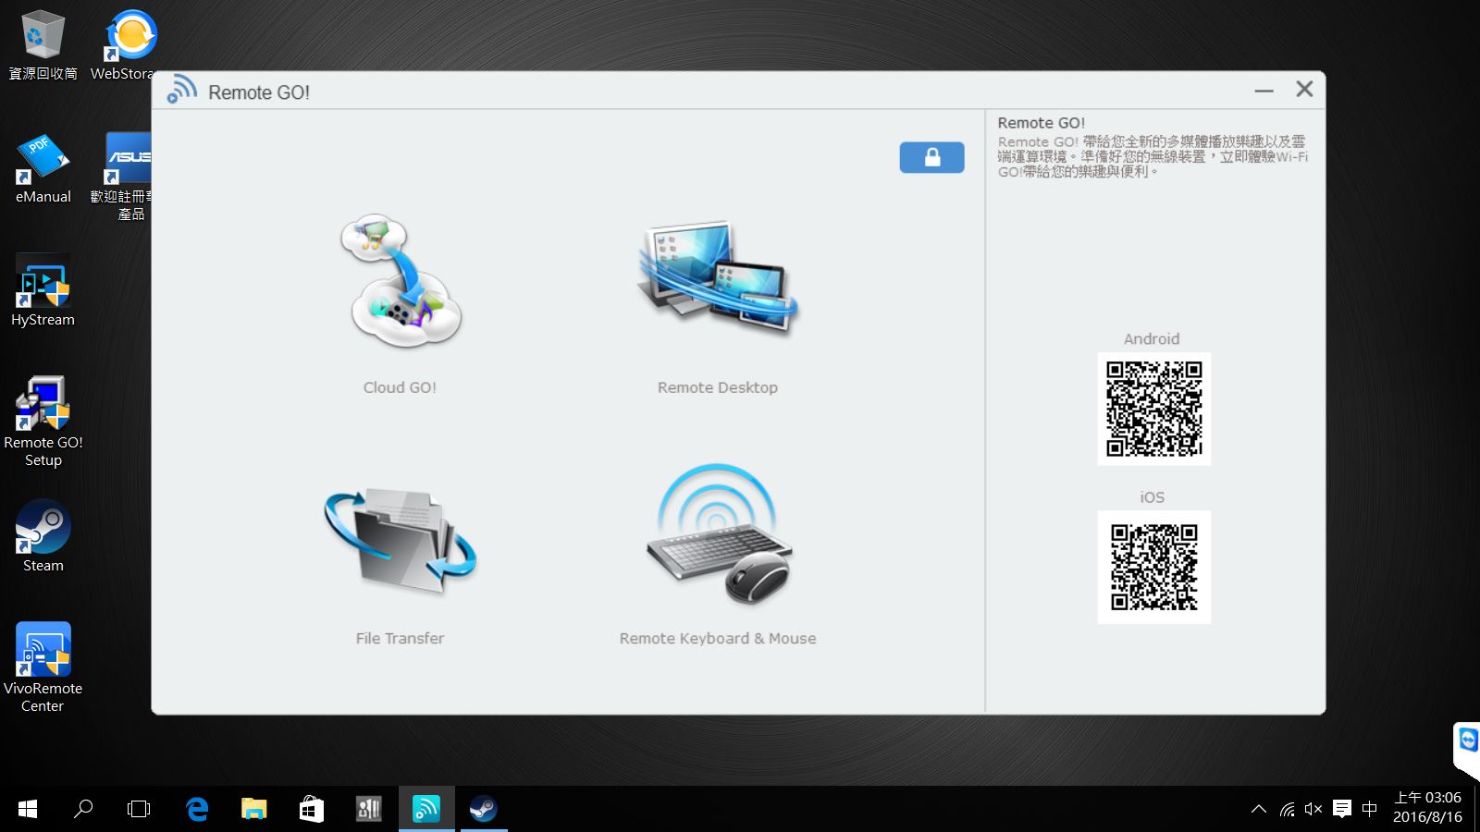
Task: Open the Windows Start menu
Action: click(x=28, y=810)
